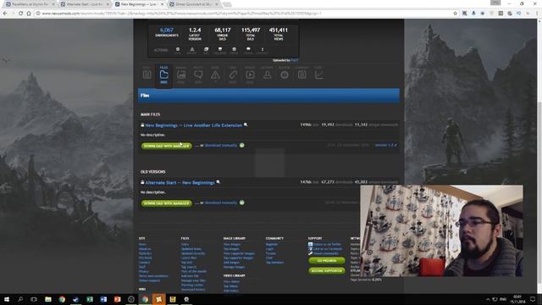Open the Tags tab icon

(233, 75)
